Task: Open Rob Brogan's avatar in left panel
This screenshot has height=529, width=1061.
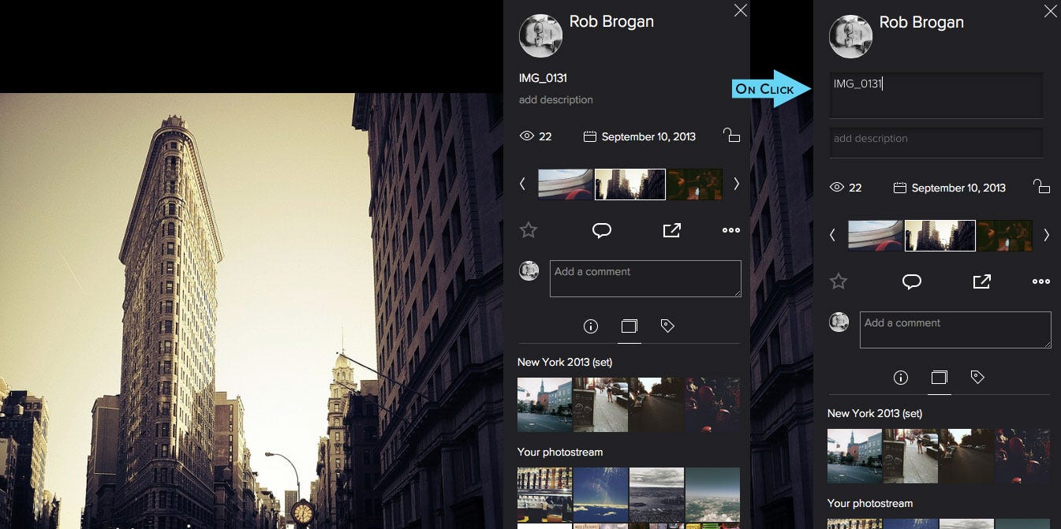Action: [540, 35]
